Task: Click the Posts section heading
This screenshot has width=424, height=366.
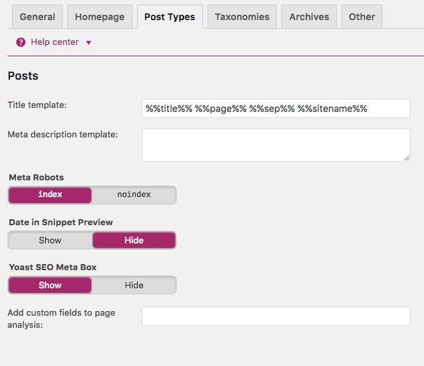Action: (23, 76)
